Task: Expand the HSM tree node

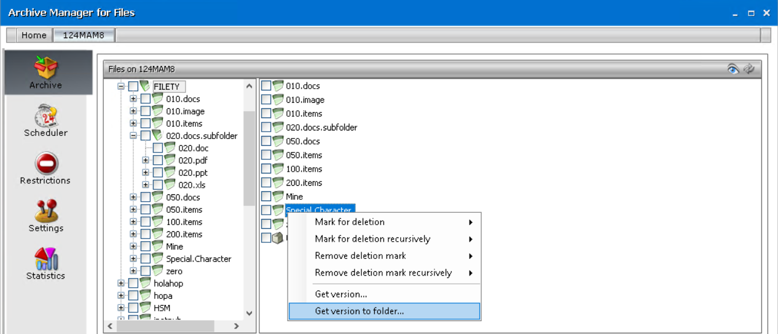Action: pyautogui.click(x=121, y=308)
